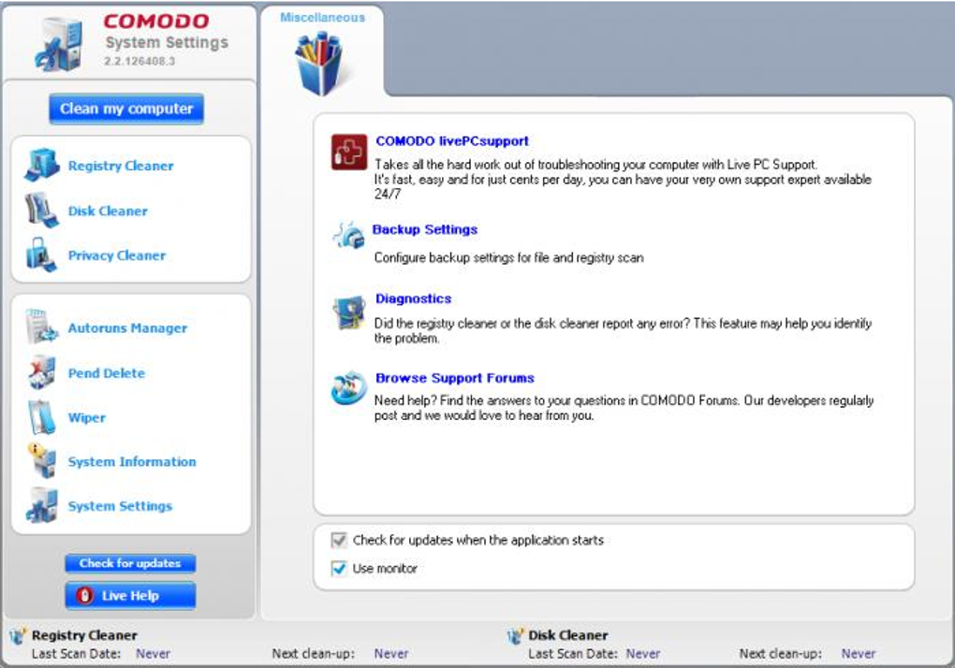View System Information

(132, 461)
